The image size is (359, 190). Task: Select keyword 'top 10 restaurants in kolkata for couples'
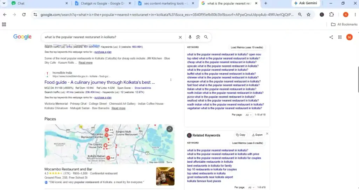coord(212,170)
